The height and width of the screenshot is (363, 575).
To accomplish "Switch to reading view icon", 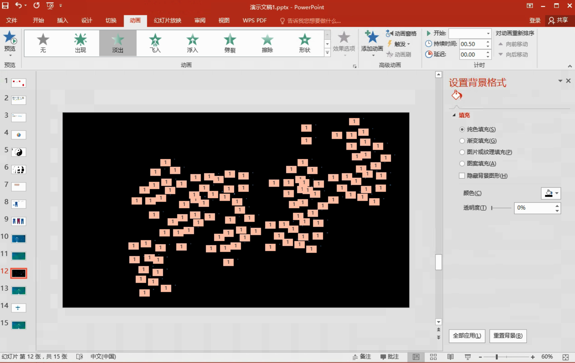I will [450, 357].
